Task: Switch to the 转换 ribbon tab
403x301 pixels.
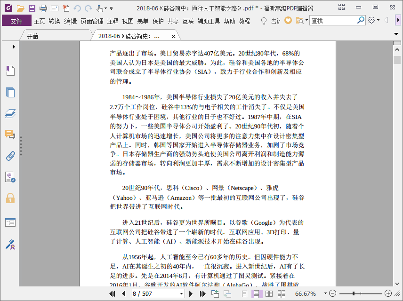Action: [54, 21]
